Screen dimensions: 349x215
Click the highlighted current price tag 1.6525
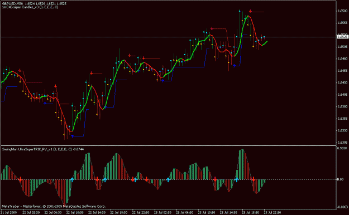pyautogui.click(x=343, y=37)
